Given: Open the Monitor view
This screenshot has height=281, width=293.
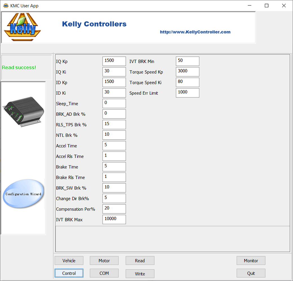Looking at the screenshot, I should [x=251, y=260].
